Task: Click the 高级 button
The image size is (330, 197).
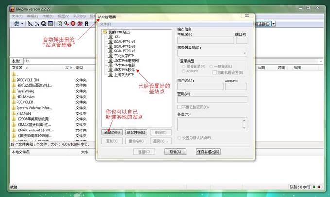Action: (160, 141)
